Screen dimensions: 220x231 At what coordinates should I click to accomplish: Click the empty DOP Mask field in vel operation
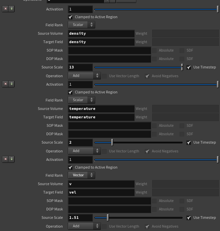(x=109, y=209)
